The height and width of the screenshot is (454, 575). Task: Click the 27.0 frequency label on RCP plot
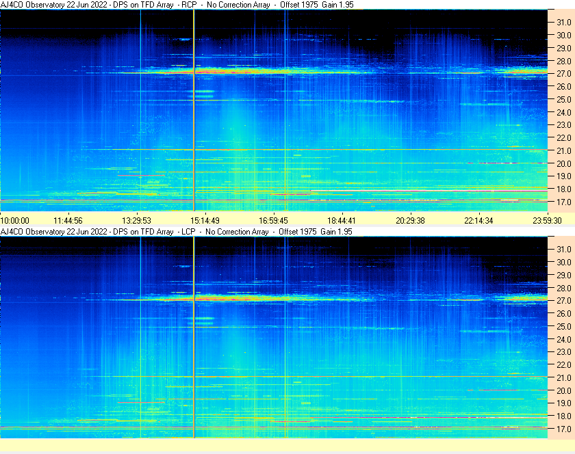[564, 74]
